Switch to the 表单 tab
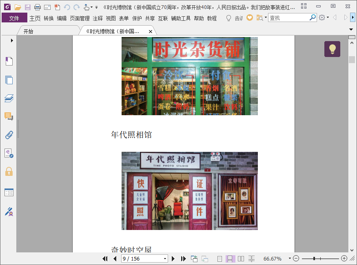357x265 pixels. click(124, 18)
